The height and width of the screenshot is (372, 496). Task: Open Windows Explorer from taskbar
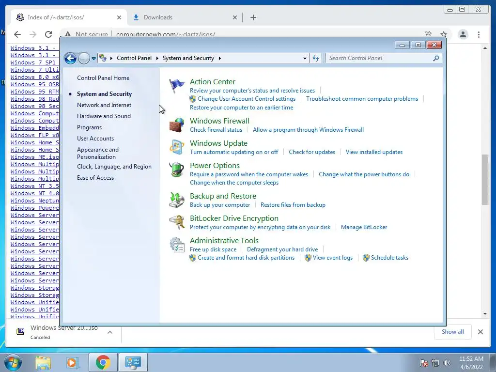click(x=43, y=362)
